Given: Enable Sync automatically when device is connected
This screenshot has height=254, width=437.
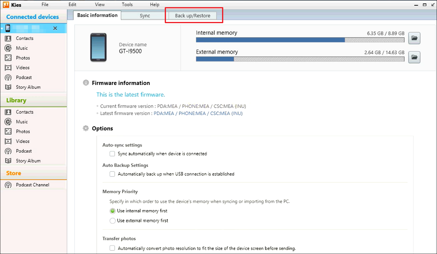Looking at the screenshot, I should click(112, 154).
